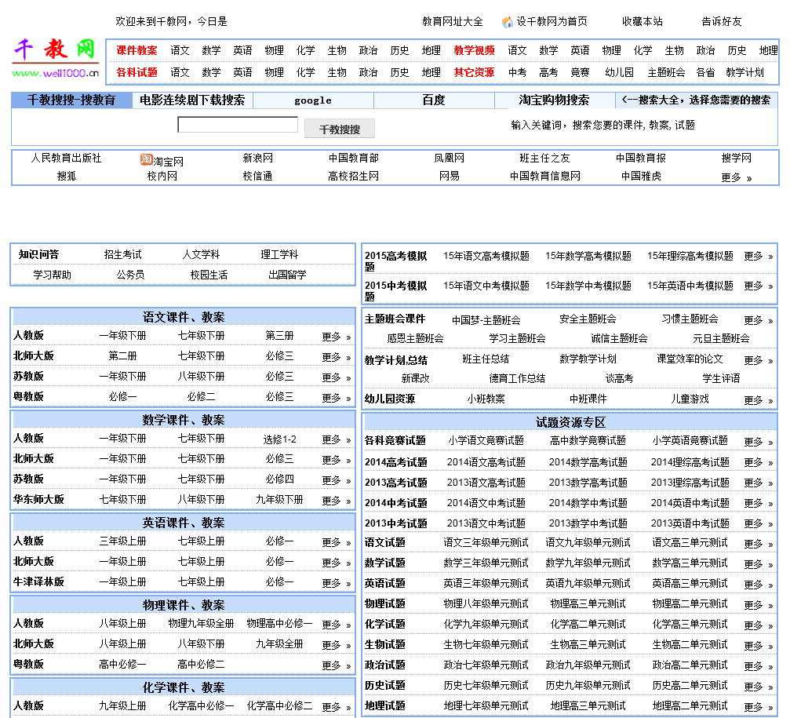Expand 更多 for 粤教版 under 语文课件

coord(336,398)
